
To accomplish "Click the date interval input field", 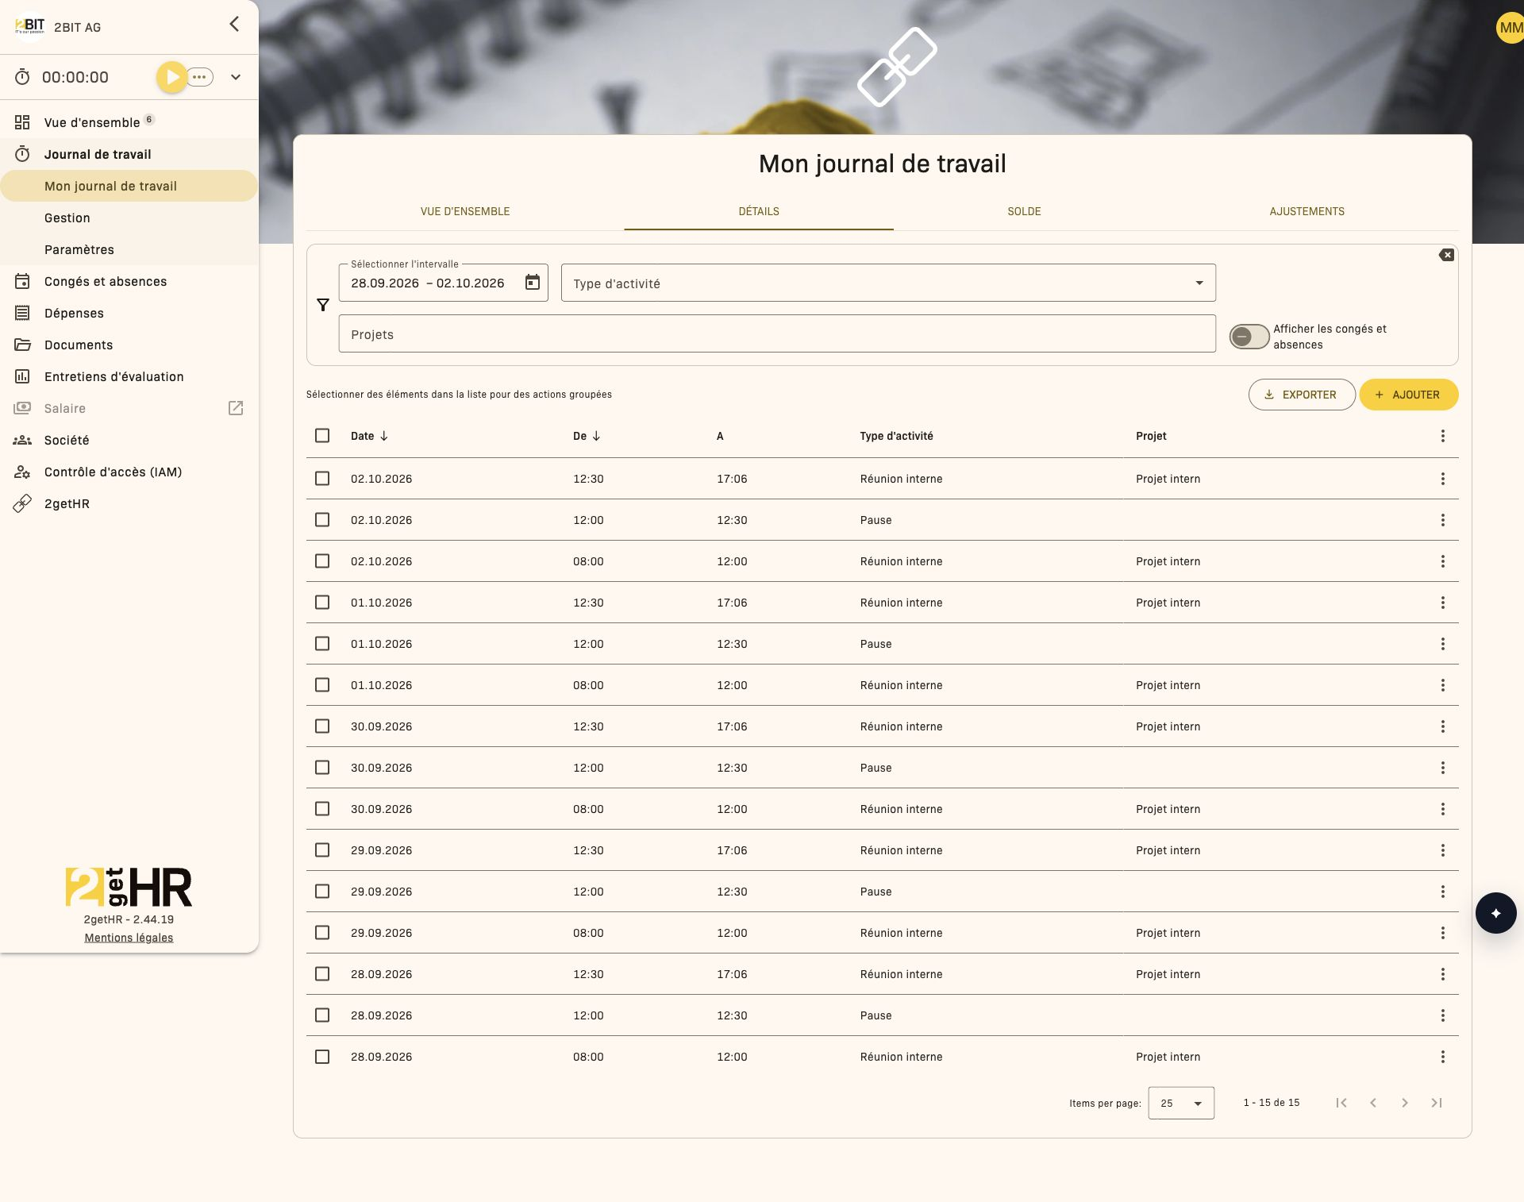I will (443, 283).
